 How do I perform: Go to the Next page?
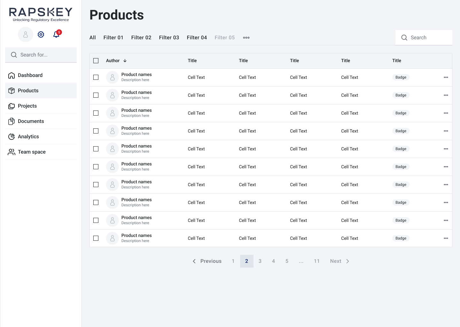tap(340, 261)
